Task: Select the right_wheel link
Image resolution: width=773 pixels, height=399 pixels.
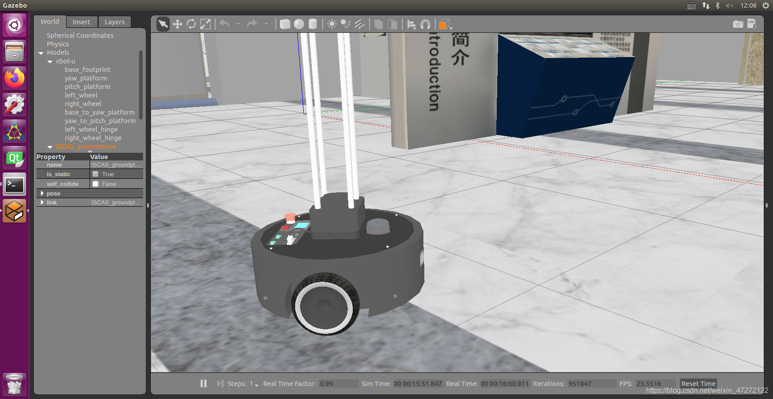Action: click(x=83, y=104)
